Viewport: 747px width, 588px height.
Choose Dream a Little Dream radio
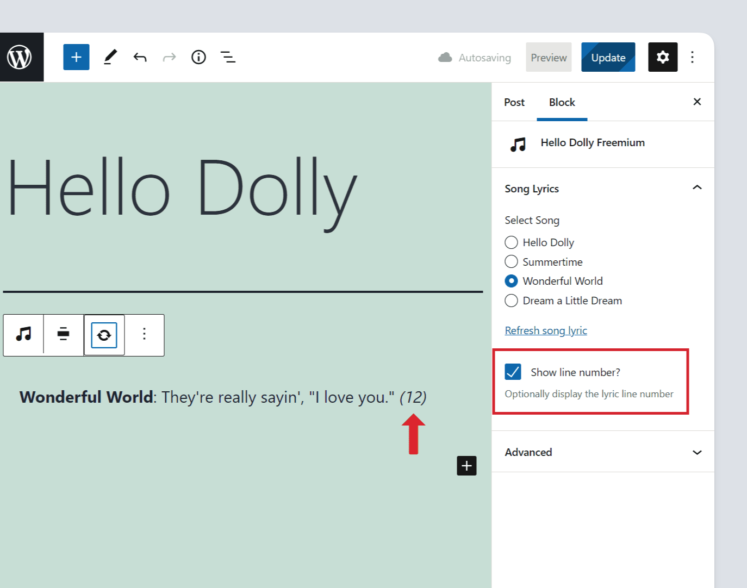[511, 301]
